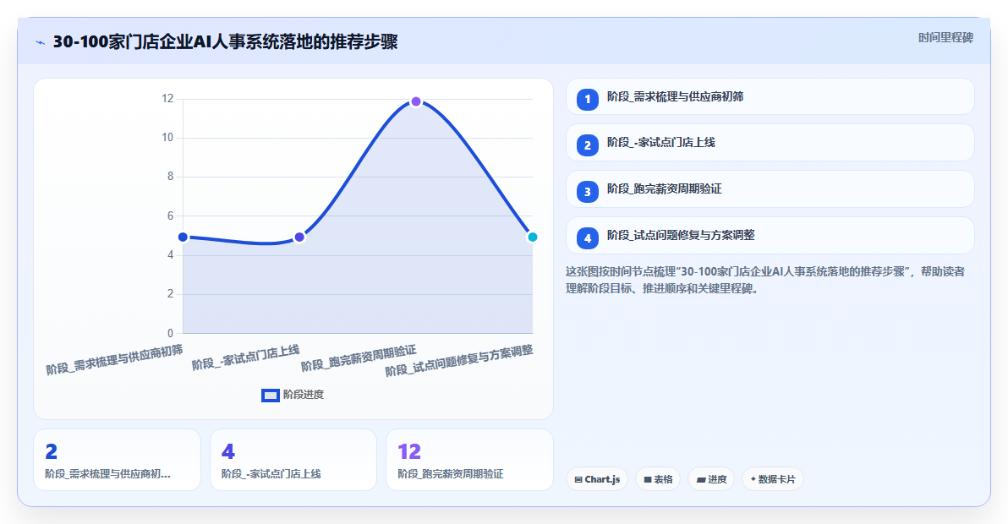Click the y-axis value 12
This screenshot has height=524, width=1008.
click(x=167, y=98)
